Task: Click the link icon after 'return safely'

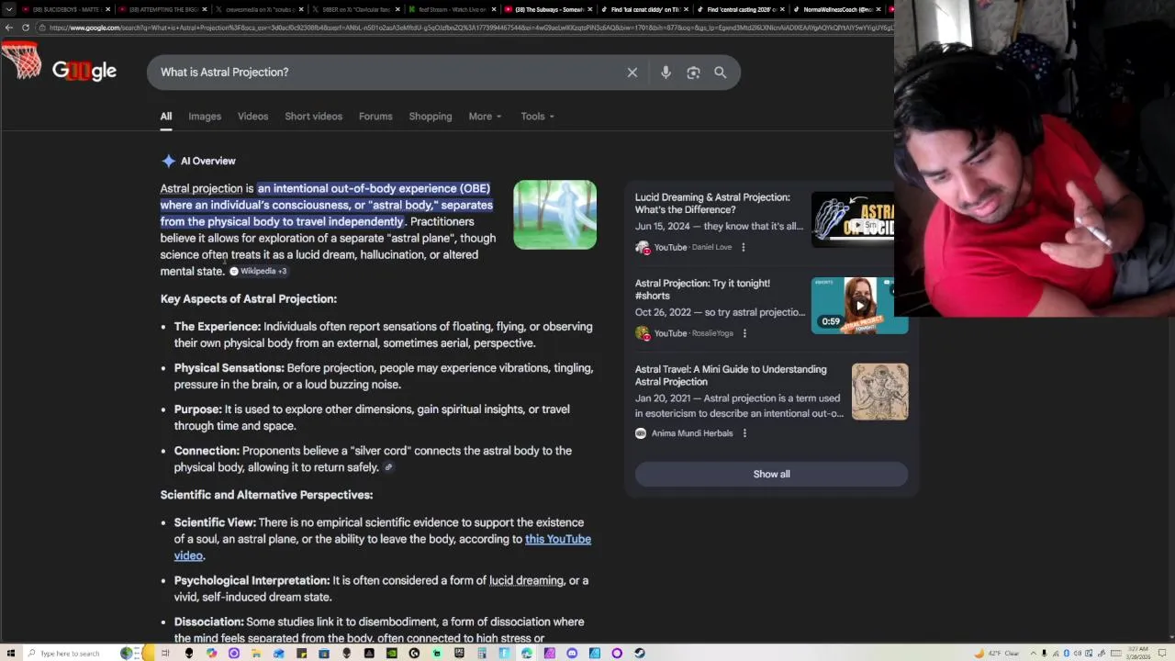Action: 388,467
